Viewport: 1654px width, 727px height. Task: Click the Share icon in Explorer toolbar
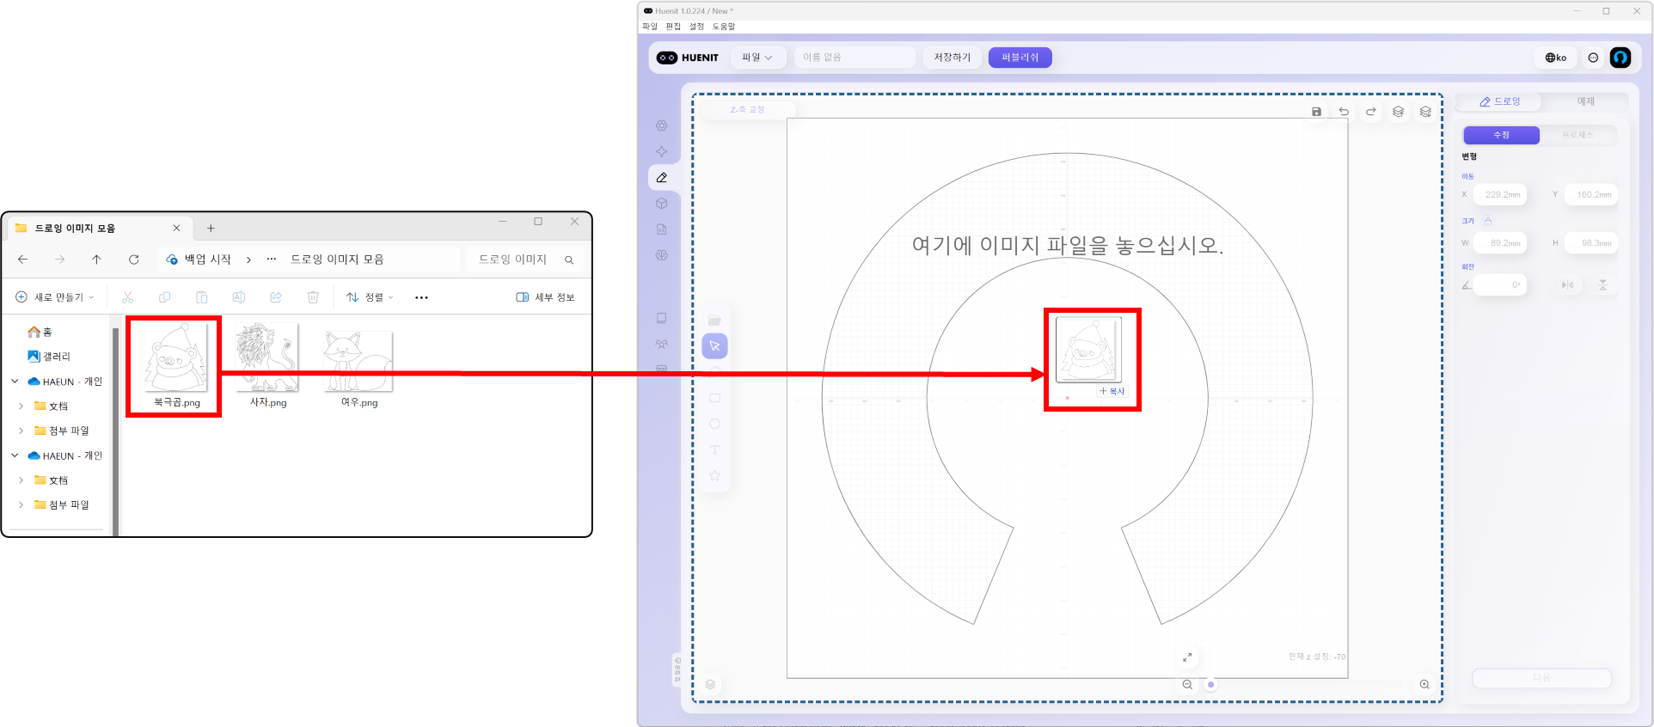point(276,297)
